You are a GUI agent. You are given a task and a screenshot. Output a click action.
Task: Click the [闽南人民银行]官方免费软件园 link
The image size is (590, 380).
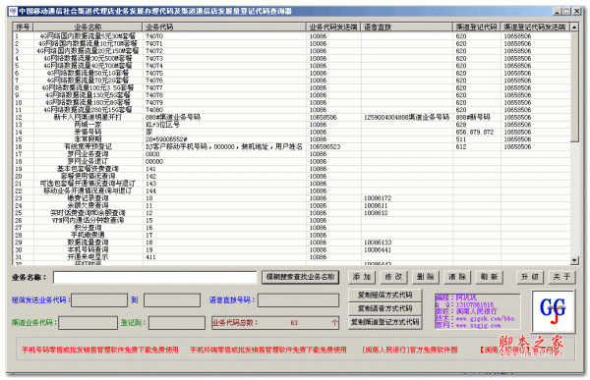410,350
